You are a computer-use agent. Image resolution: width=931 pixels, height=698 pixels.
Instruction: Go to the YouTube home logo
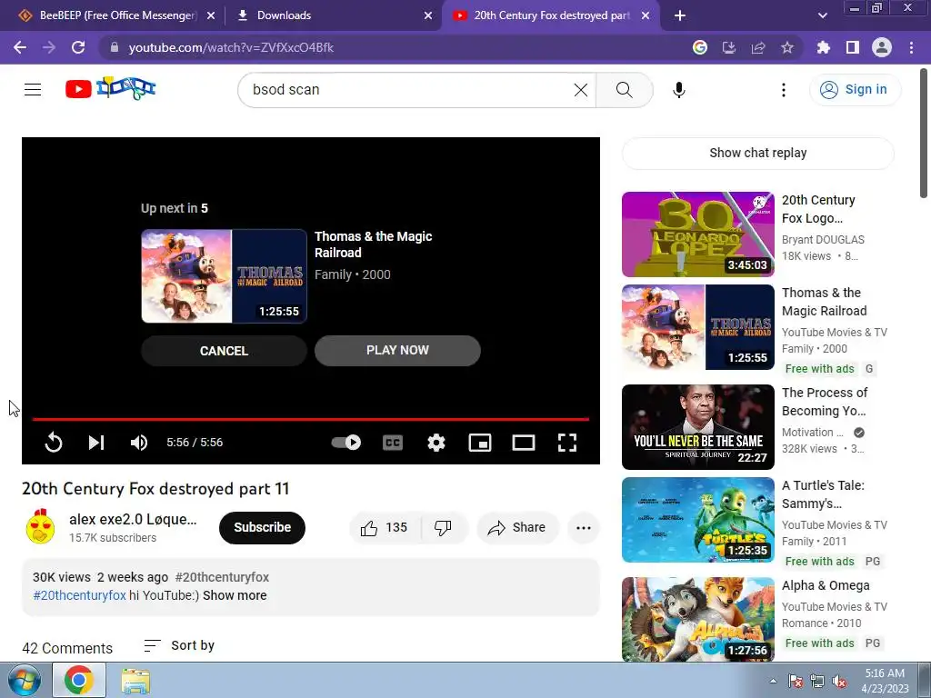[x=110, y=88]
